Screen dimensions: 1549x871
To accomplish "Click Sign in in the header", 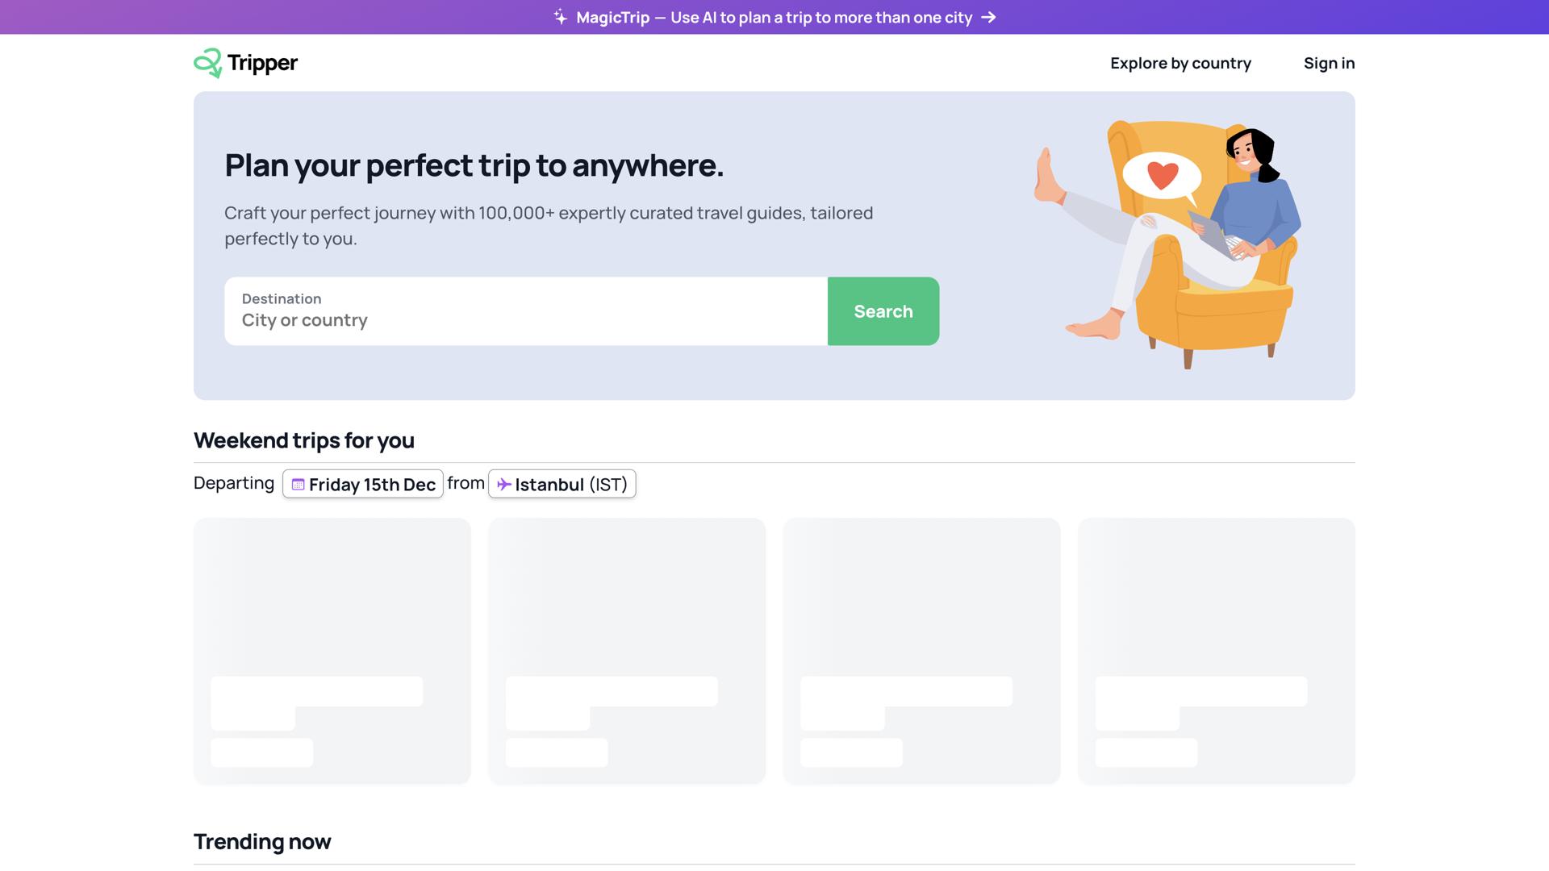I will pos(1329,63).
